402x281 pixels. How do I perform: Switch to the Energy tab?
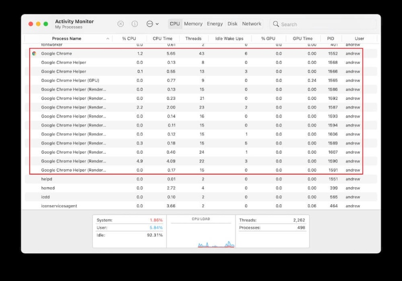tap(215, 24)
